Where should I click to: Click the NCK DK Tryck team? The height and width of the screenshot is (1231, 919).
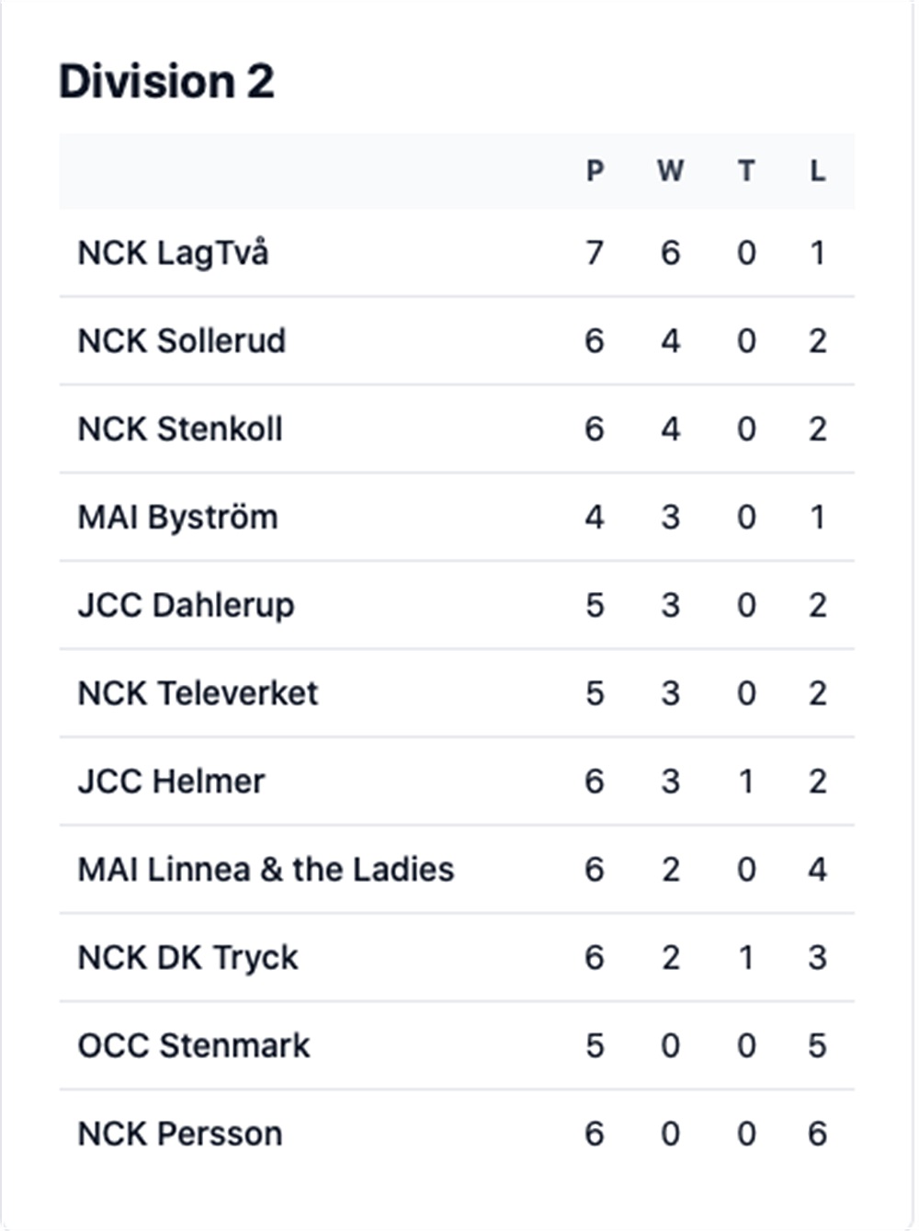187,958
